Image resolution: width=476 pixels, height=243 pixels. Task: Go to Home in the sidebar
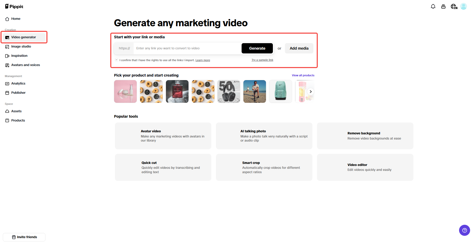[15, 18]
